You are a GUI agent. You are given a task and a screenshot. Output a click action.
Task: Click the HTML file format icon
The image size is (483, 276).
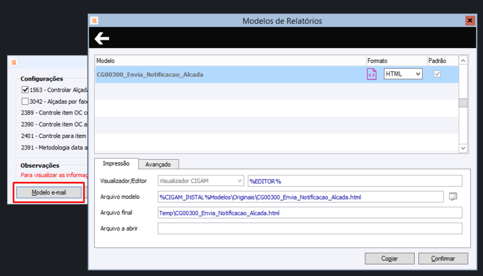click(371, 74)
